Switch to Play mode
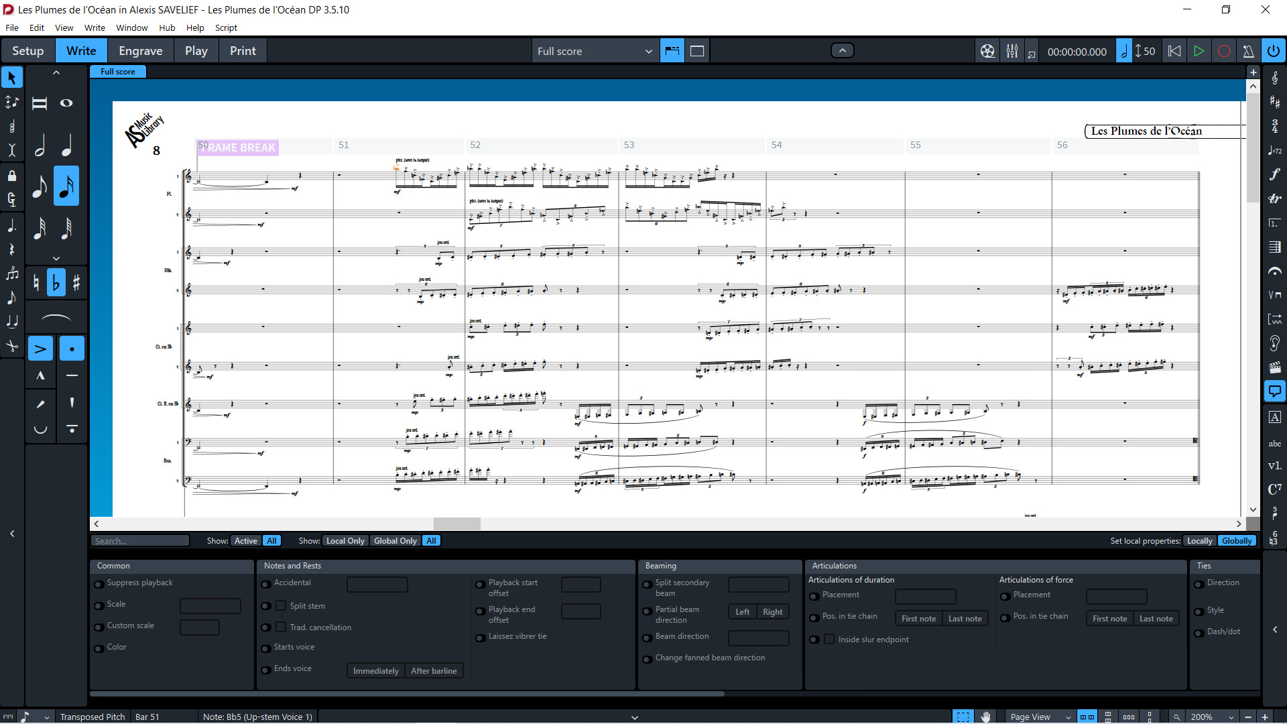1287x724 pixels. (x=196, y=51)
